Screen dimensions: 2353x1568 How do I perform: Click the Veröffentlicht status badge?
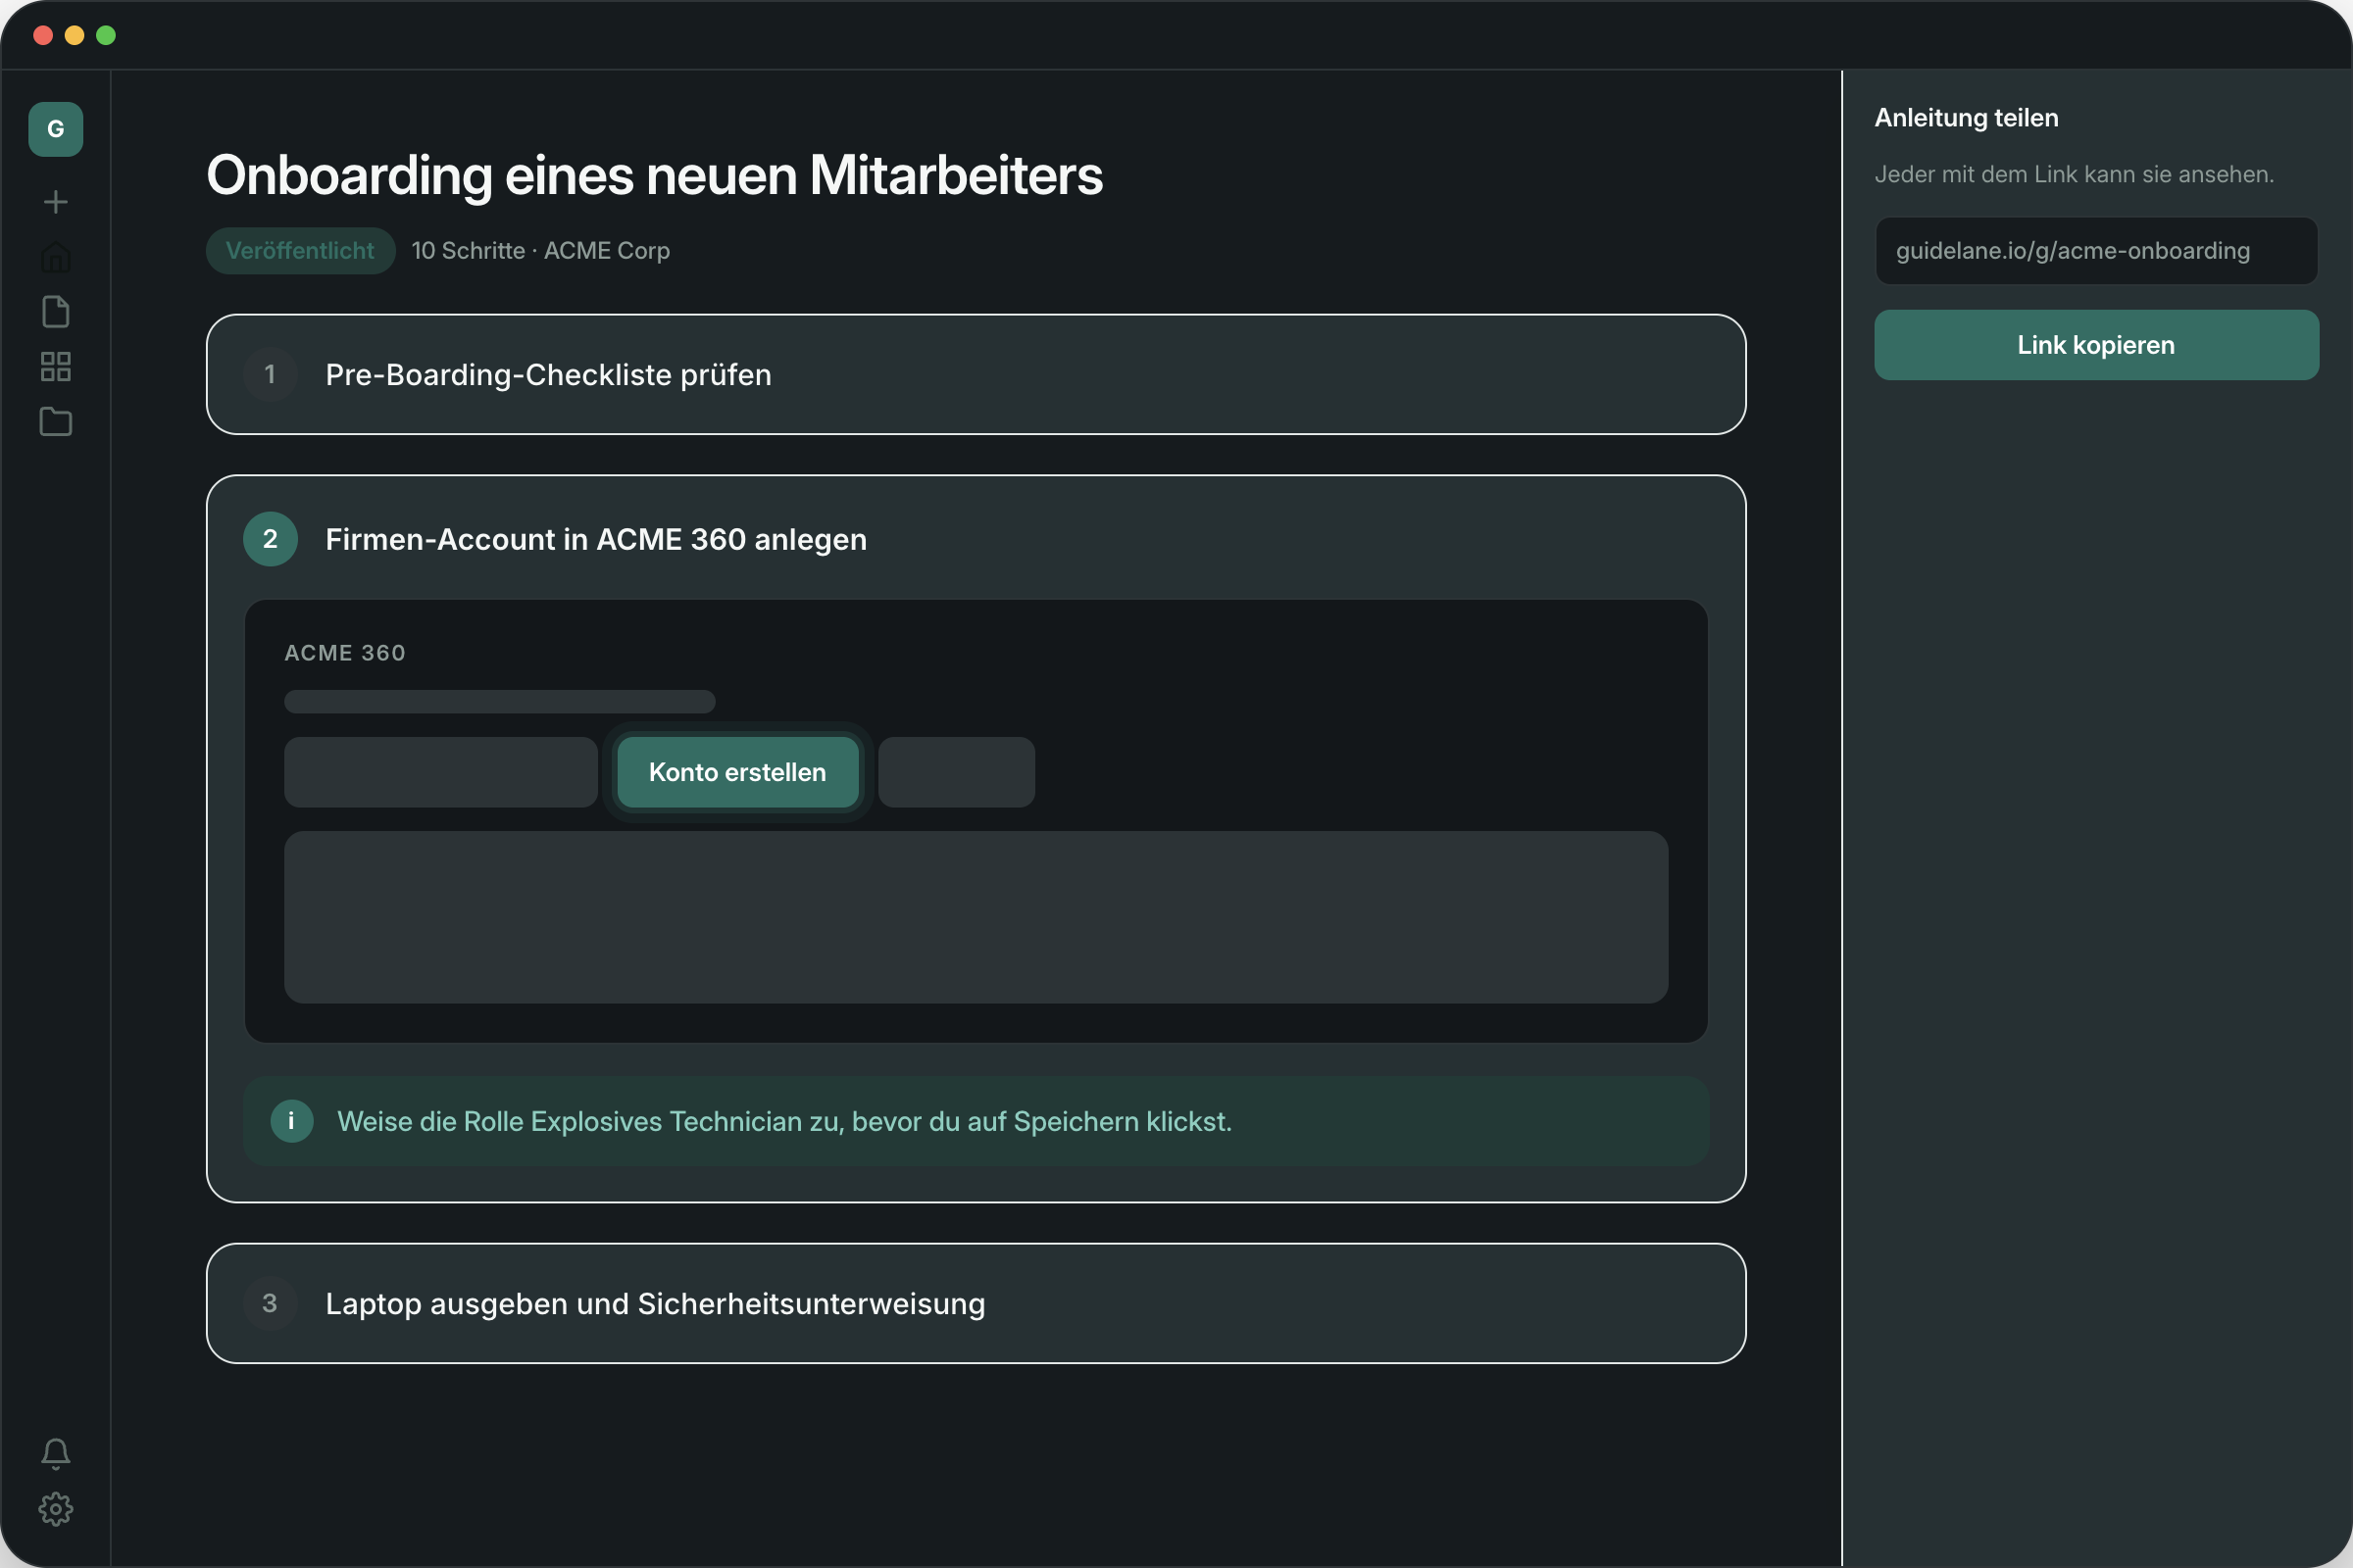tap(300, 251)
